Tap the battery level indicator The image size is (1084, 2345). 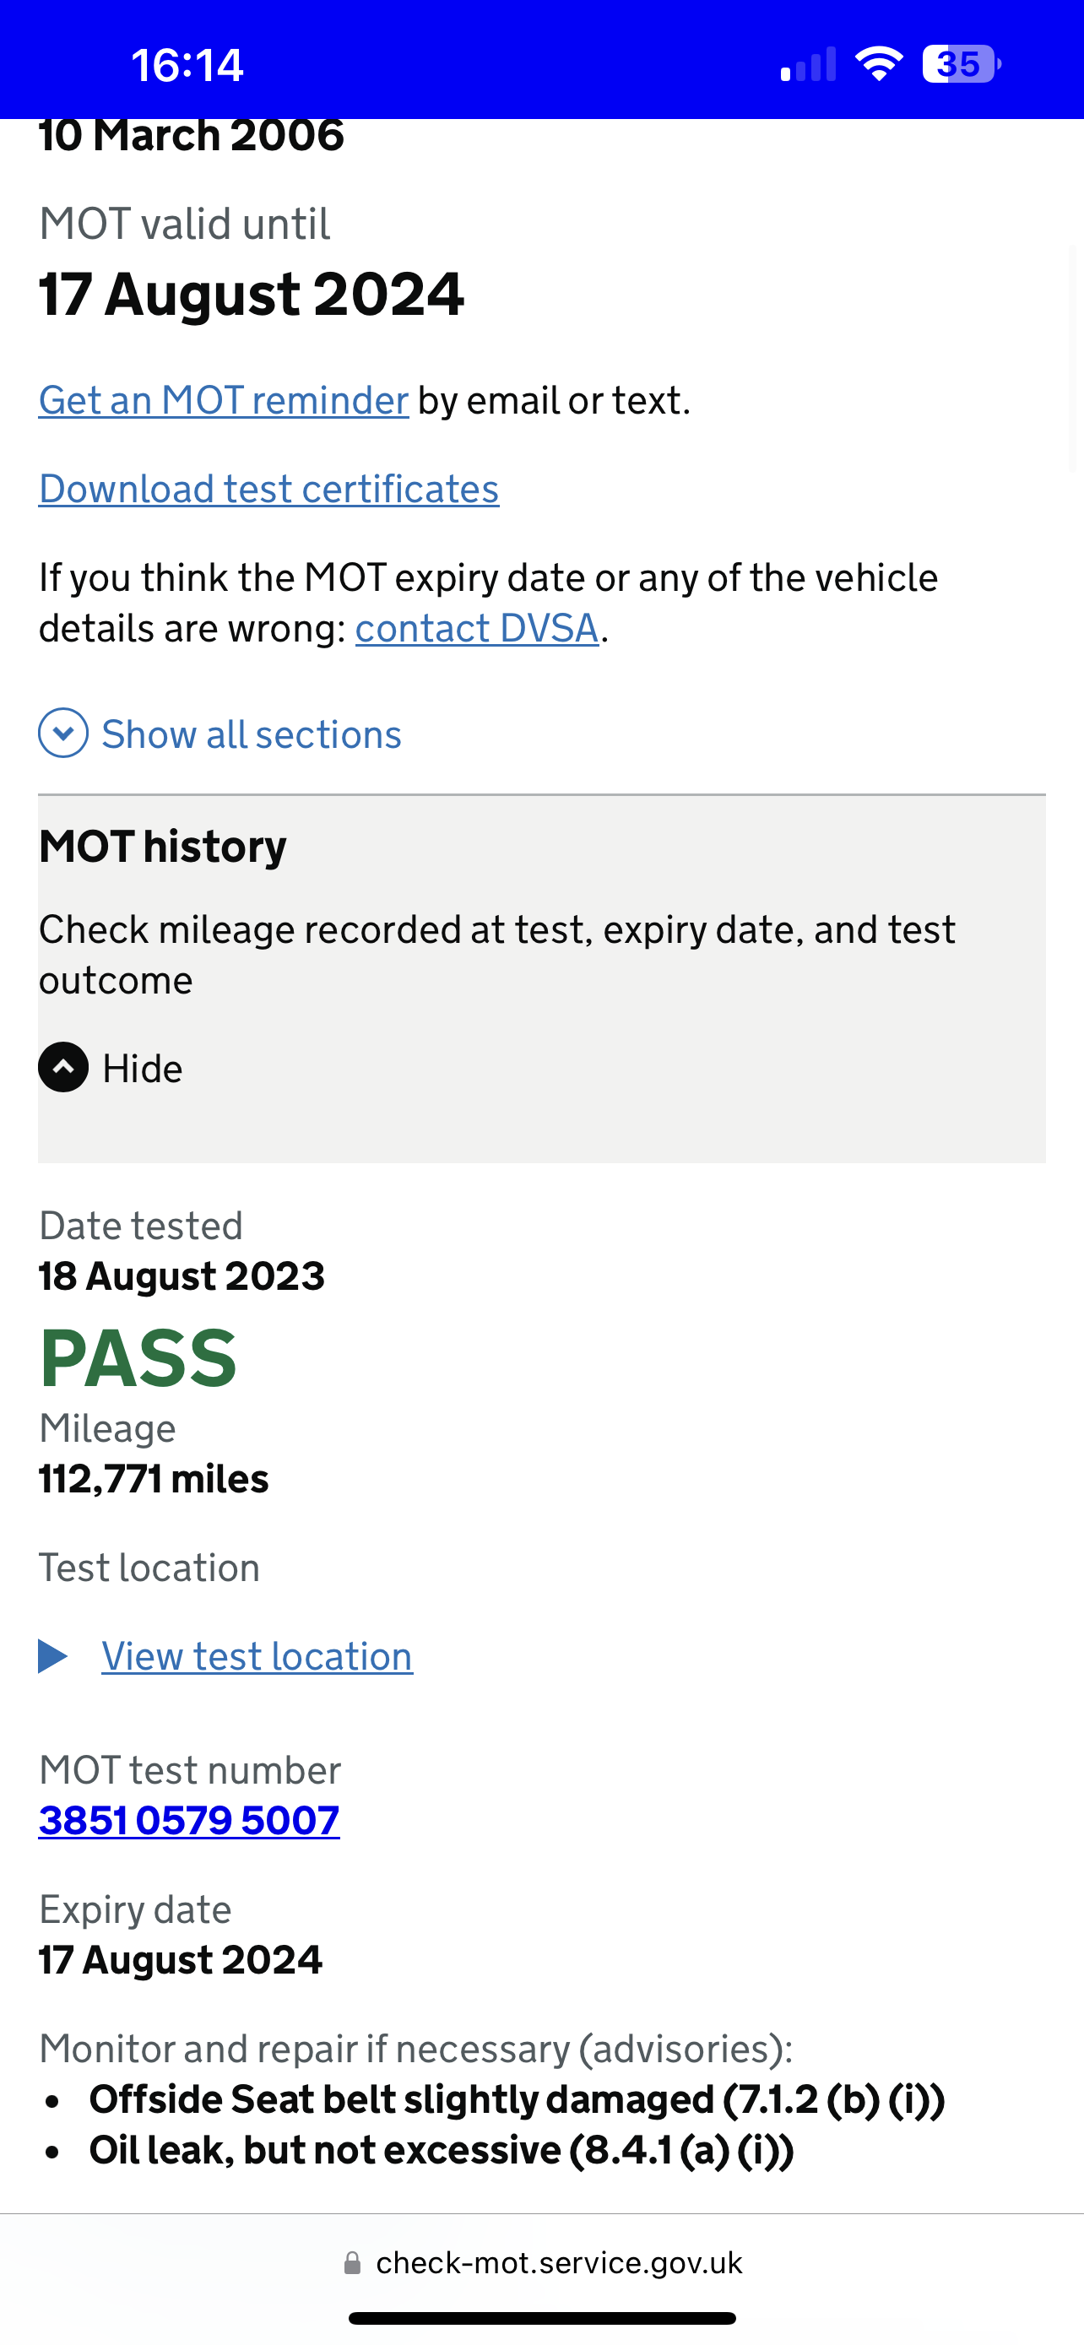click(961, 65)
